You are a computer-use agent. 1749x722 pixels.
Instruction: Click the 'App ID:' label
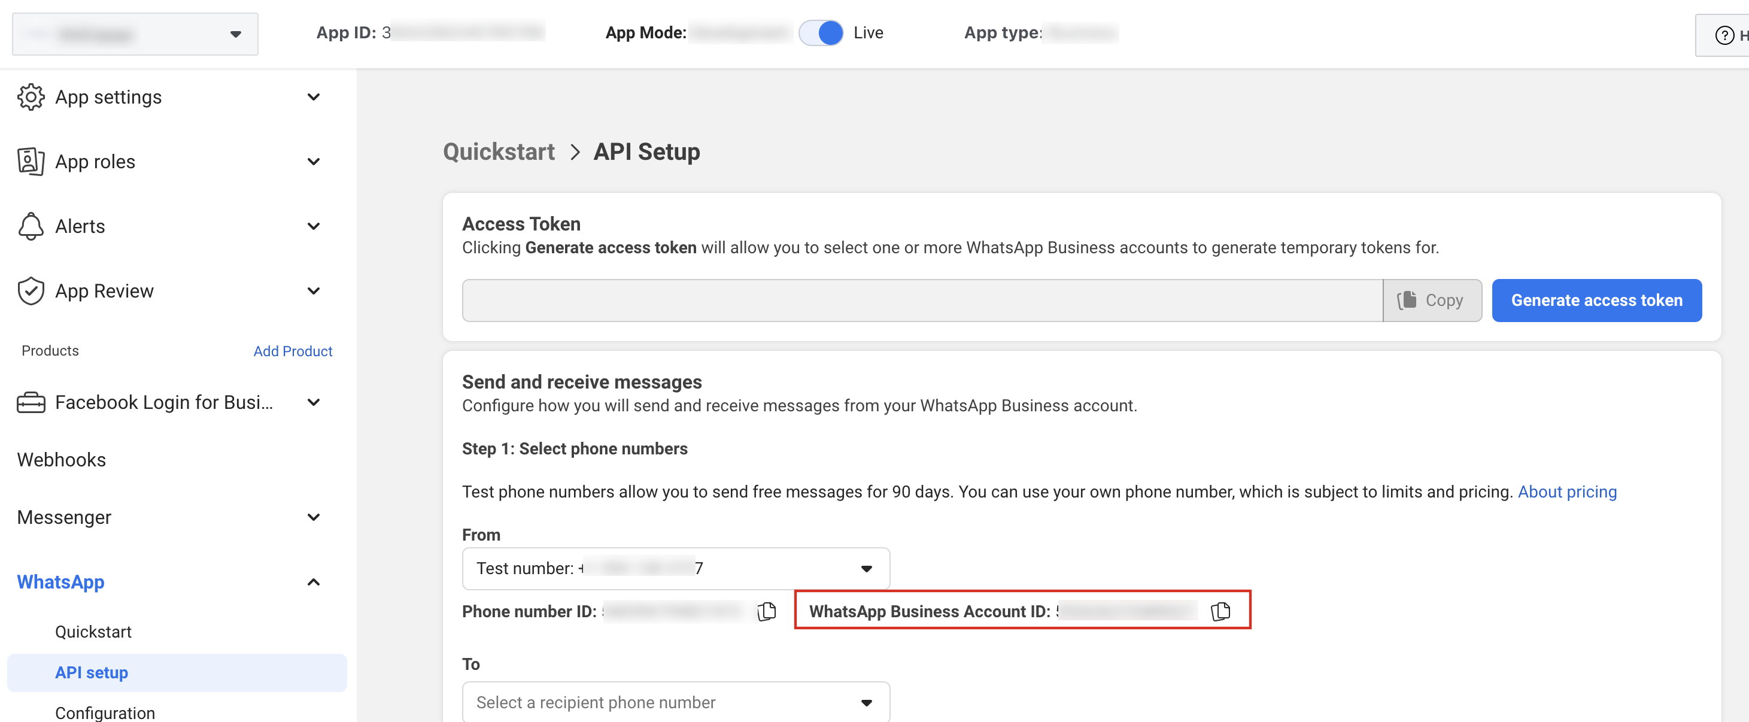pos(345,32)
